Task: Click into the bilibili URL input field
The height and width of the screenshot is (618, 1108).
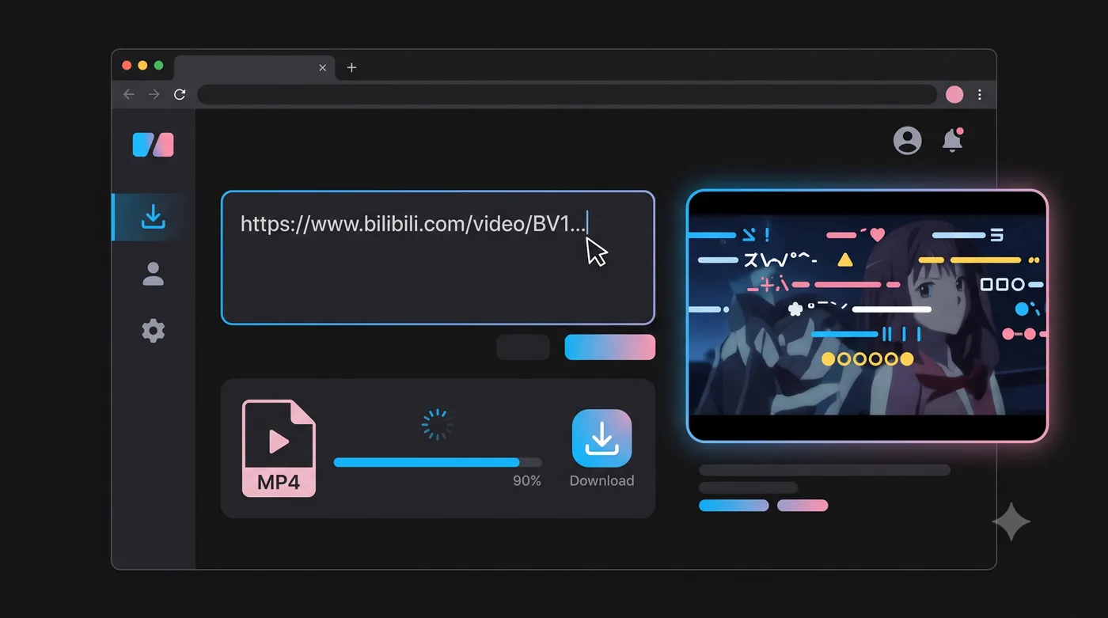Action: pos(438,258)
